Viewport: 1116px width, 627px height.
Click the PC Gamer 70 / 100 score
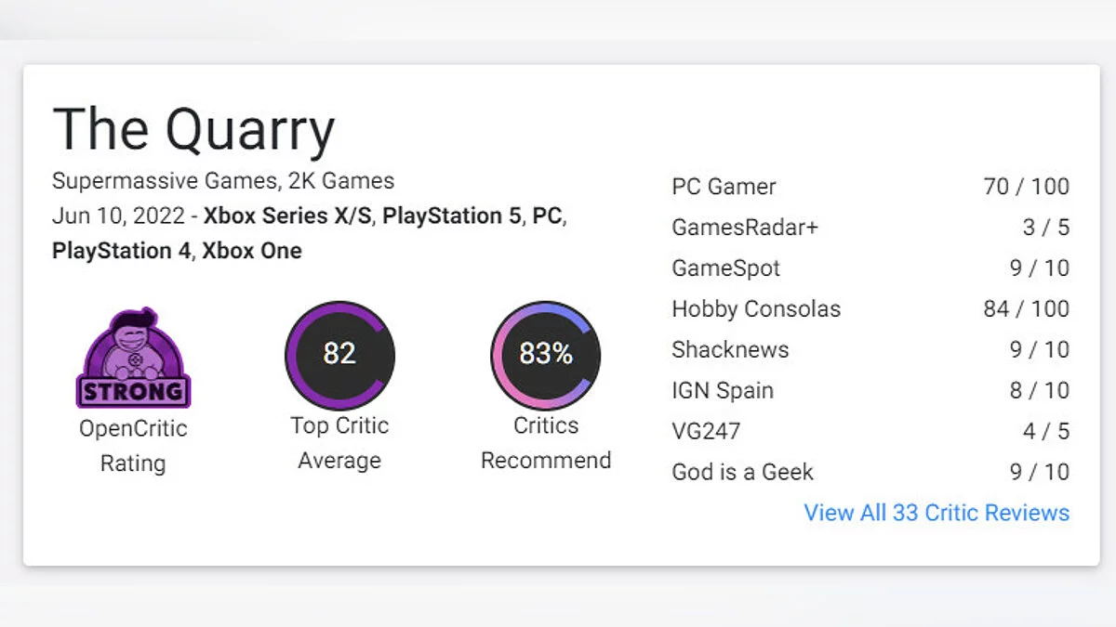coord(1026,187)
